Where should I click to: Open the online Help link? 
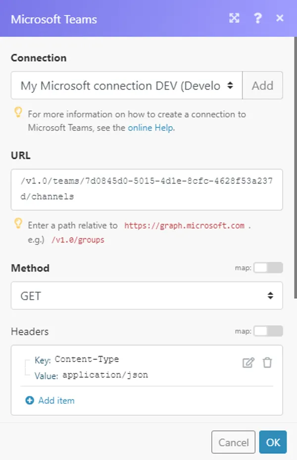[x=150, y=128]
